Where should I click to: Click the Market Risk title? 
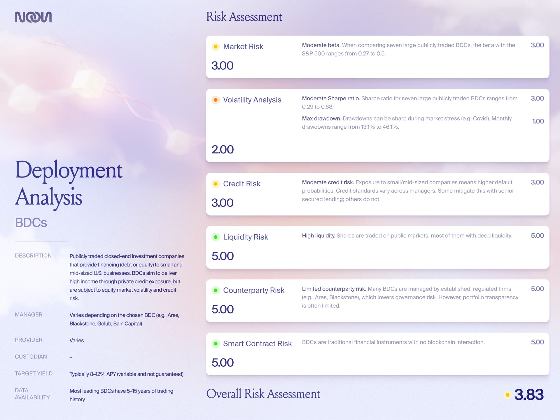[x=243, y=47]
